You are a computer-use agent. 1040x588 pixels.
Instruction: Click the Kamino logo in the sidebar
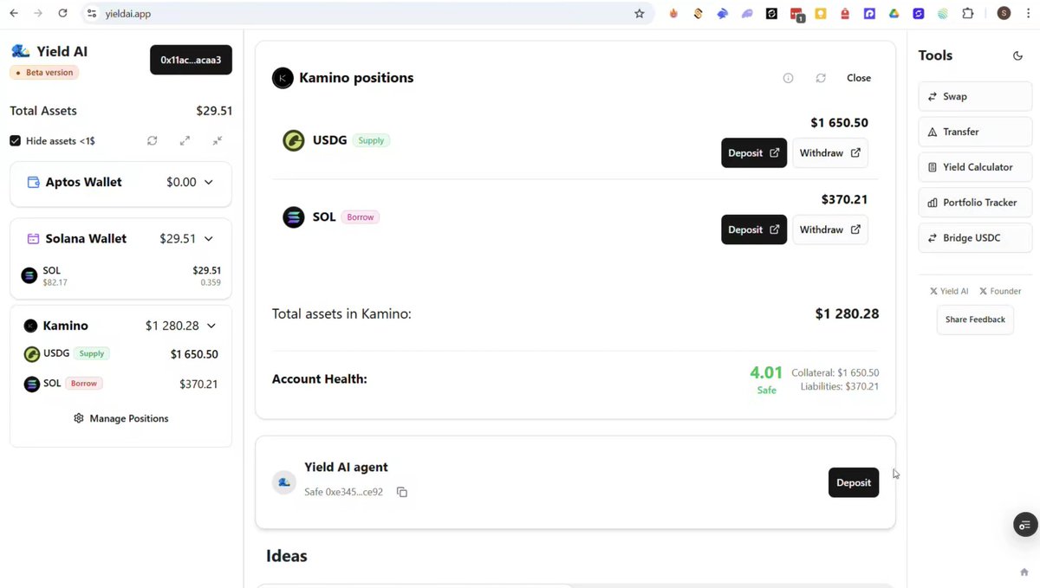(30, 326)
